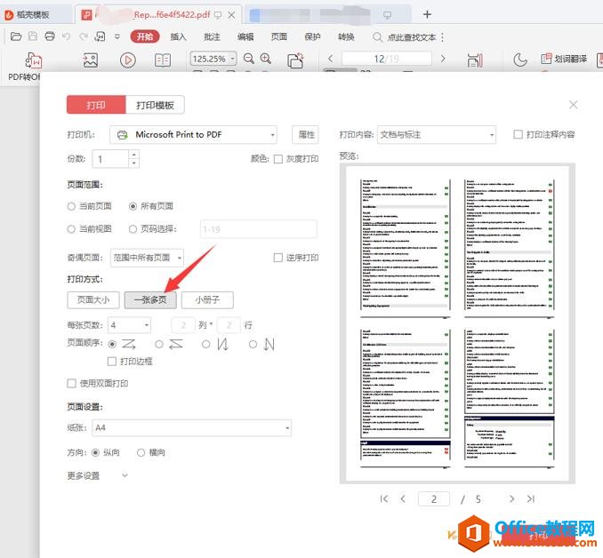Enable 使用双面打印 duplex printing

[72, 383]
